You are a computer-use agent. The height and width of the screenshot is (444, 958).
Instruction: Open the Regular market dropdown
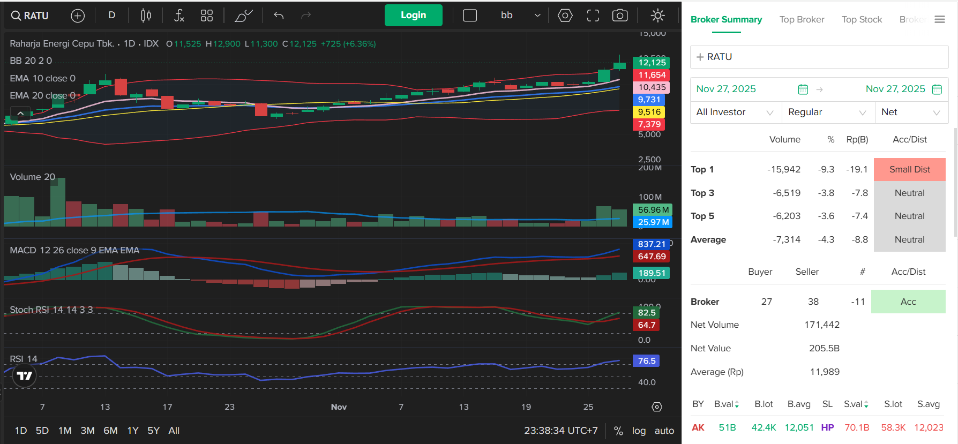point(828,112)
